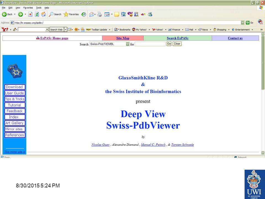Show more Yahoo toolbar items chevron

[x=261, y=30]
